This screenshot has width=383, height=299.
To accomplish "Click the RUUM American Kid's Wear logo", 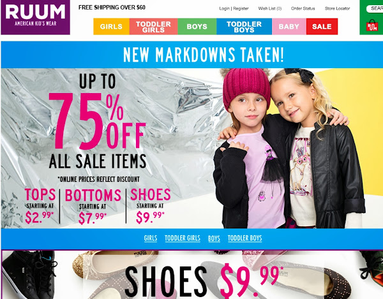I will pyautogui.click(x=35, y=17).
